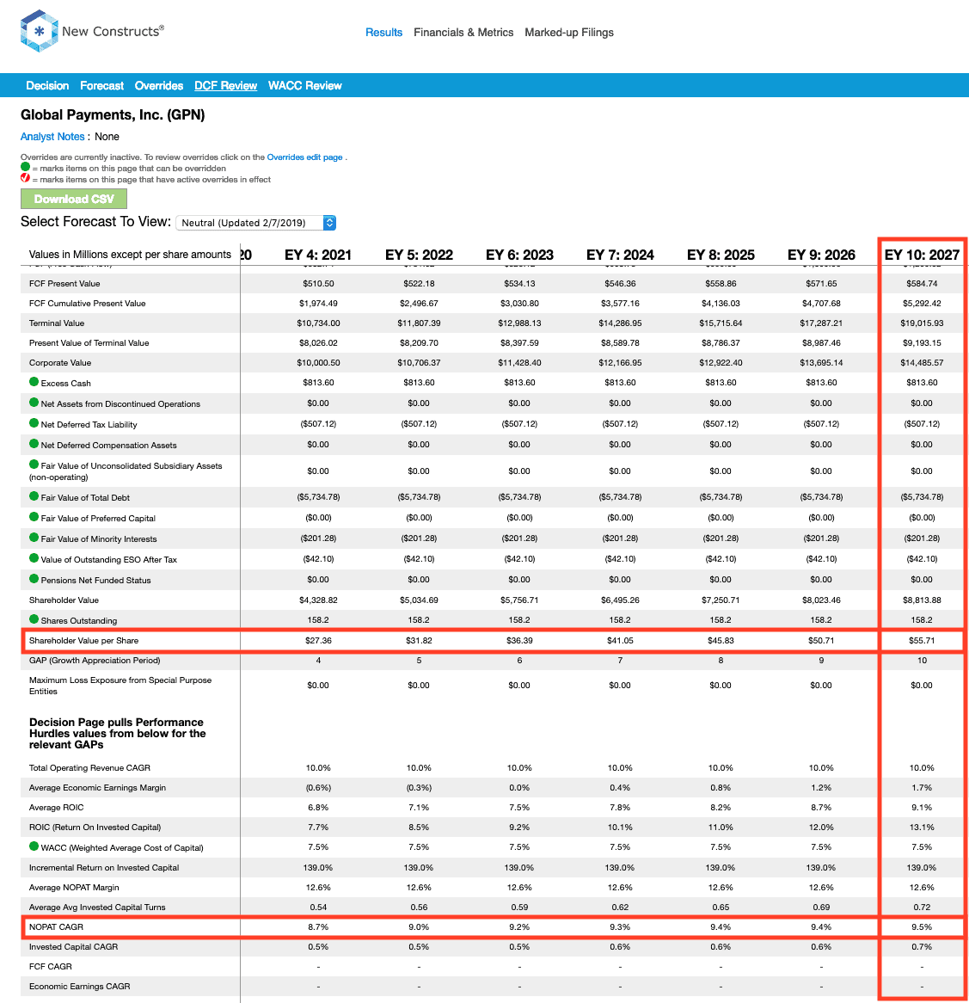Switch to the Overrides tab
The width and height of the screenshot is (969, 1003).
(158, 86)
